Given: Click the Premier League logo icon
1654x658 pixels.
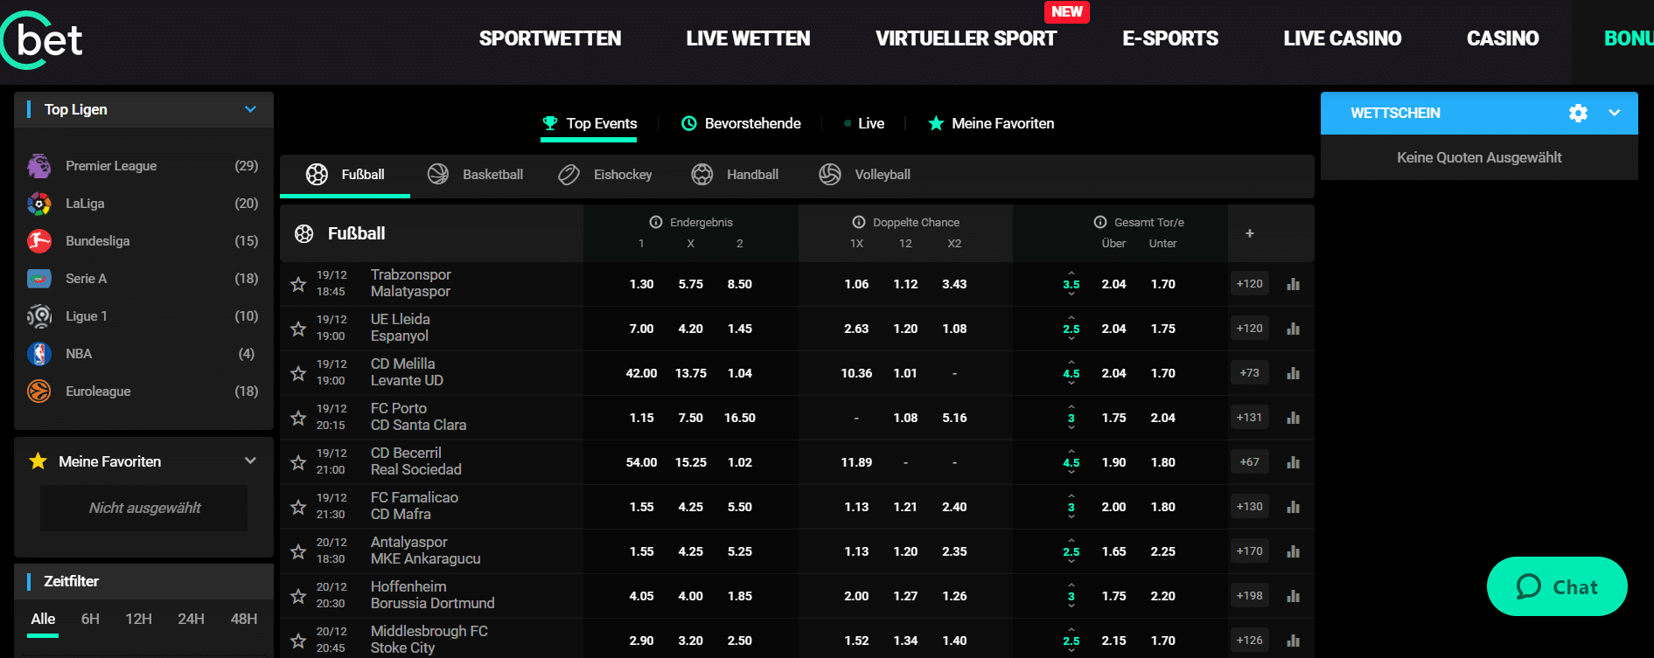Looking at the screenshot, I should pyautogui.click(x=39, y=166).
